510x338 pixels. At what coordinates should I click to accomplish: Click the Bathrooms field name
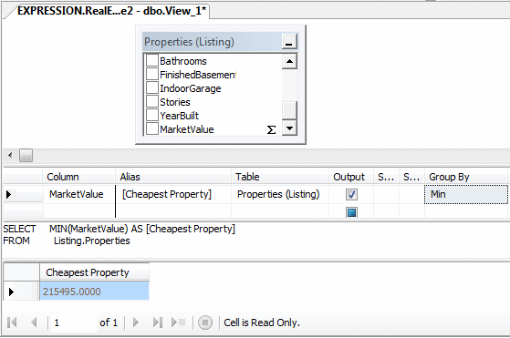click(x=183, y=61)
